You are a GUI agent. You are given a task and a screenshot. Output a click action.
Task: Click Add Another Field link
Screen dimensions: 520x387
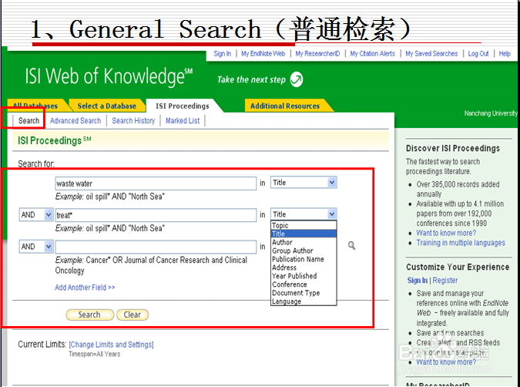85,288
